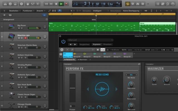
Task: Select group A1 in Maschine
Action: click(x=68, y=55)
